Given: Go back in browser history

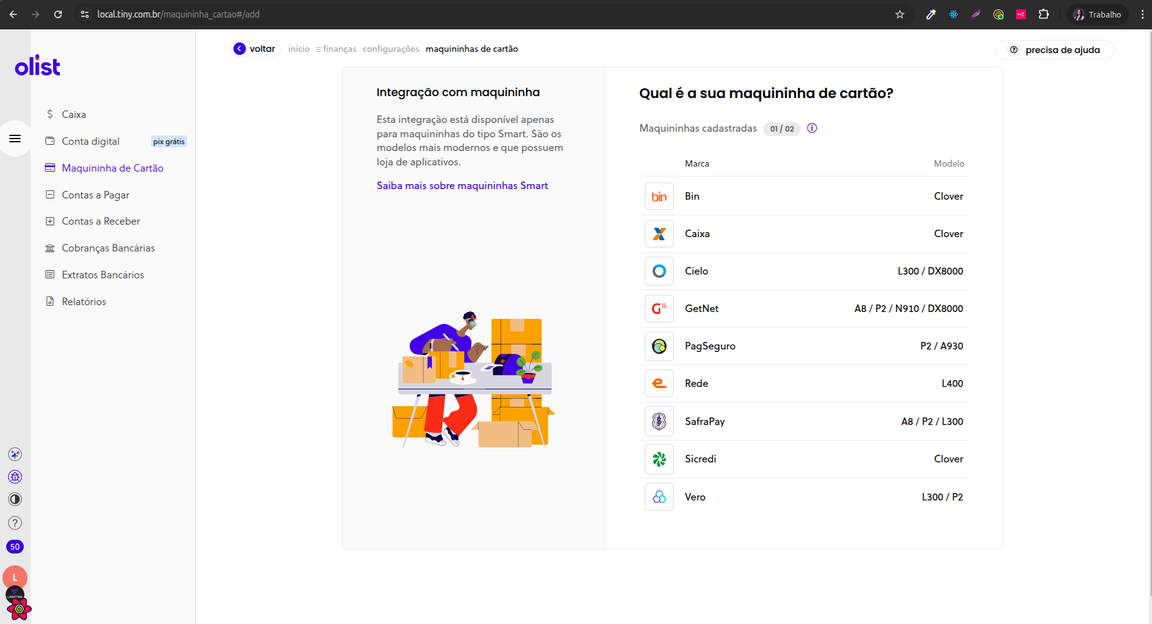Looking at the screenshot, I should coord(13,14).
